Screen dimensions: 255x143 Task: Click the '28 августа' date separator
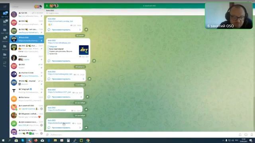click(80, 67)
